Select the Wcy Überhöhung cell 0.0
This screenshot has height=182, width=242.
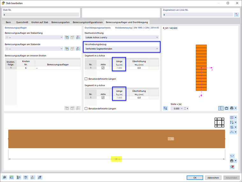[139, 97]
